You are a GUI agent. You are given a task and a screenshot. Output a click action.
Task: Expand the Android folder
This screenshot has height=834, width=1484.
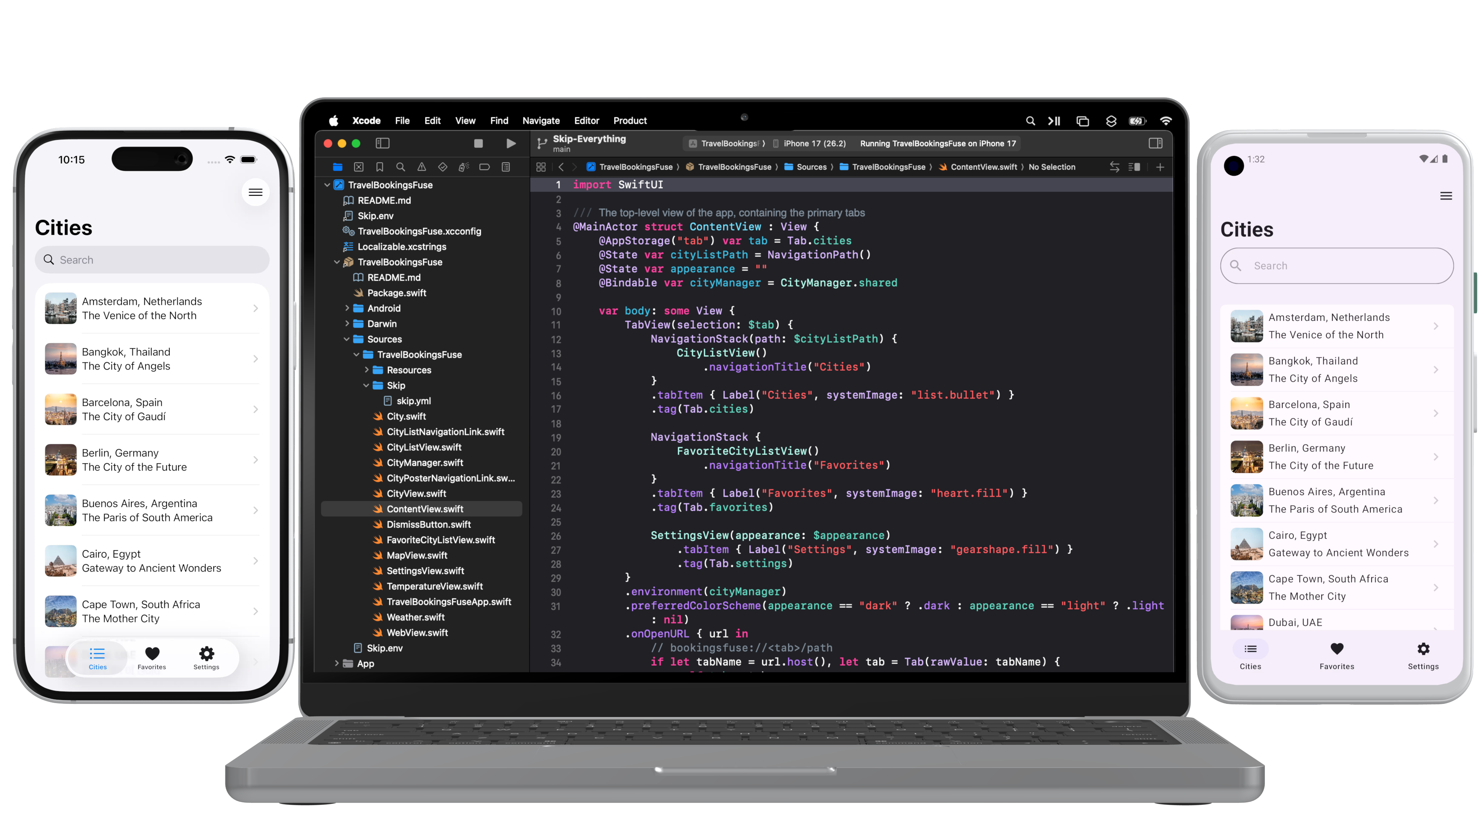pos(347,309)
